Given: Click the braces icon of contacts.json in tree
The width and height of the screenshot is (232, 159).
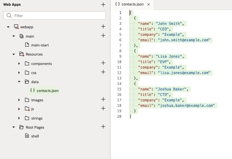Looking at the screenshot, I should (x=32, y=90).
